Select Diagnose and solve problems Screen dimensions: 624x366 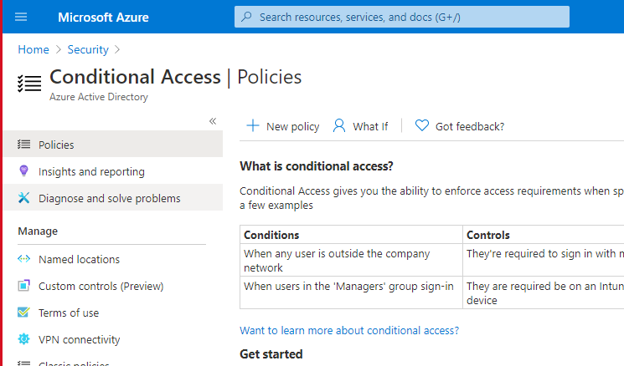pos(113,198)
